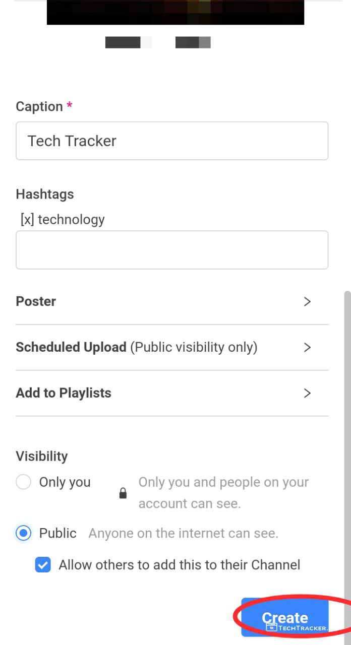Focus the Caption text field
The height and width of the screenshot is (645, 351).
171,141
